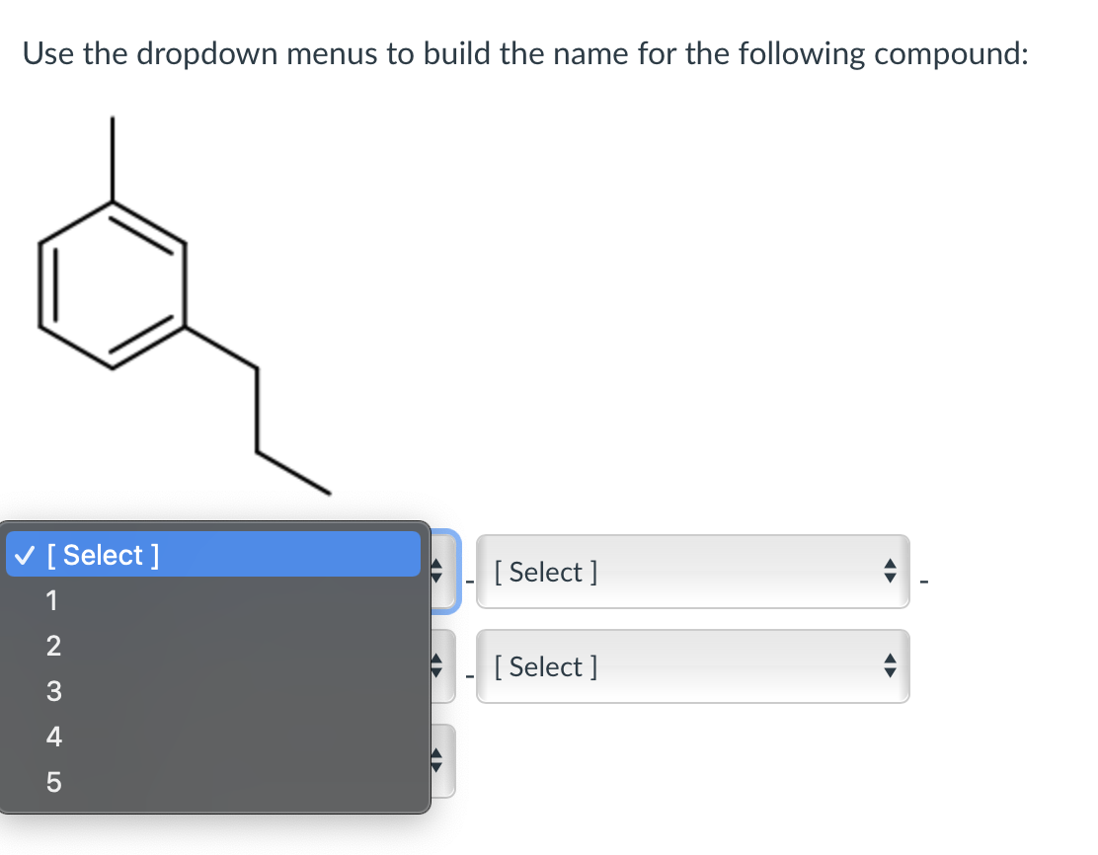
Task: Open the top-right [Select] substituent name dropdown
Action: 691,571
